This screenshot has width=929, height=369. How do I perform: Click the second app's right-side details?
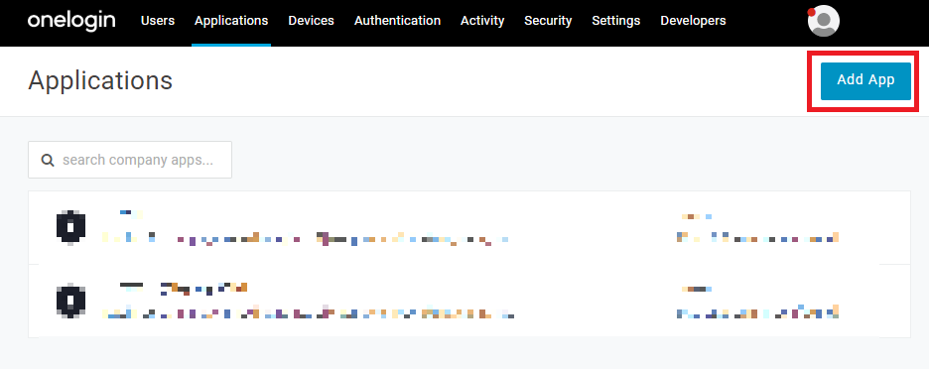pos(757,303)
